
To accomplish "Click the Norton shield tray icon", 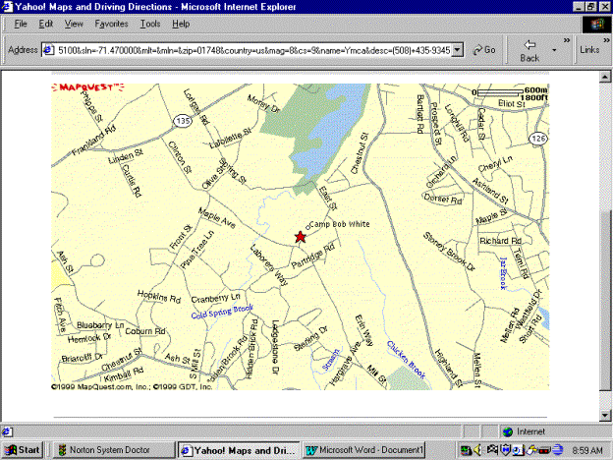I will (506, 450).
